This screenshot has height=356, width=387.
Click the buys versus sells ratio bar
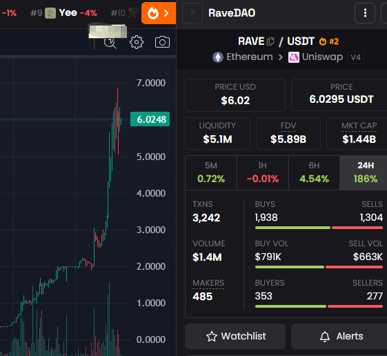319,228
